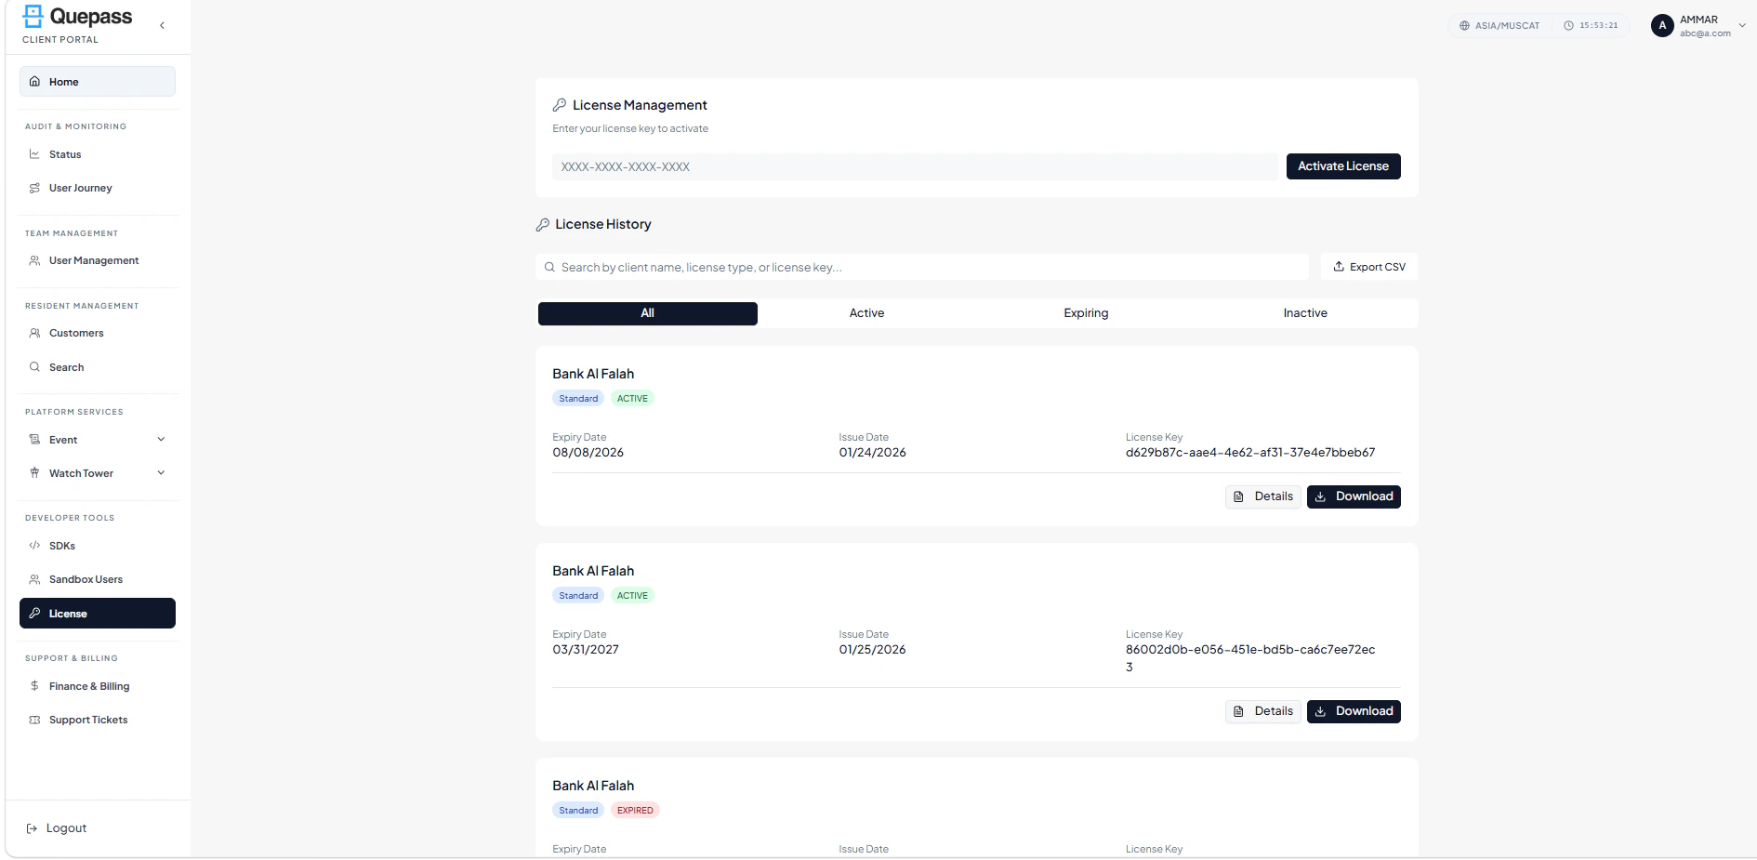Open the User Management section
Screen dimensions: 1757x860
click(x=98, y=260)
